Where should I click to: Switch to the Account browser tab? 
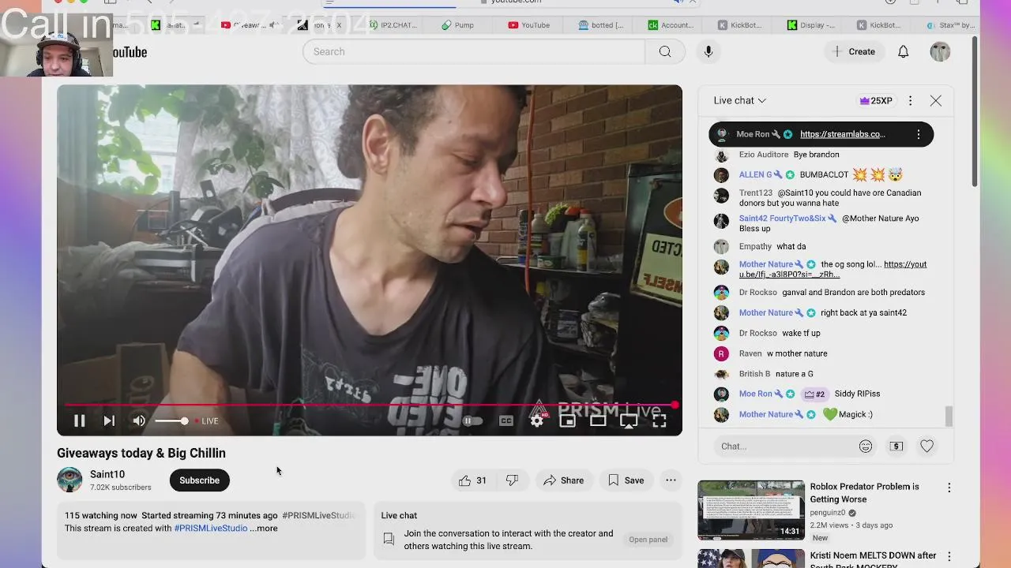point(671,25)
